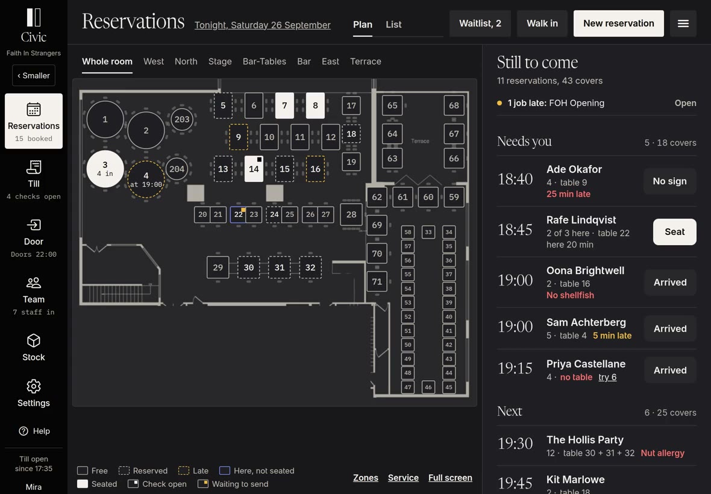
Task: Open the Reservations calendar icon in sidebar
Action: pyautogui.click(x=34, y=109)
